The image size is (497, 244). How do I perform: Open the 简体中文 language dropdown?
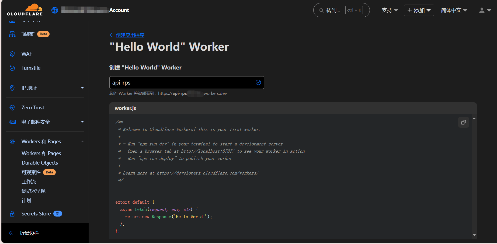[454, 10]
